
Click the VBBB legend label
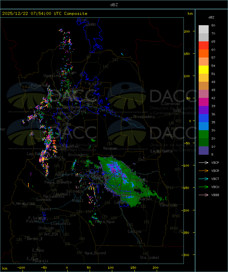tap(215, 195)
